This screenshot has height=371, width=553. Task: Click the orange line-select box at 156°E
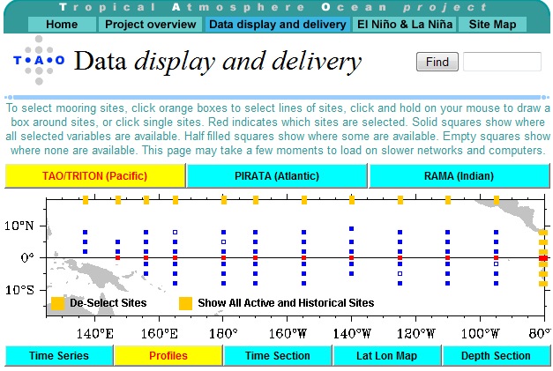click(x=146, y=200)
